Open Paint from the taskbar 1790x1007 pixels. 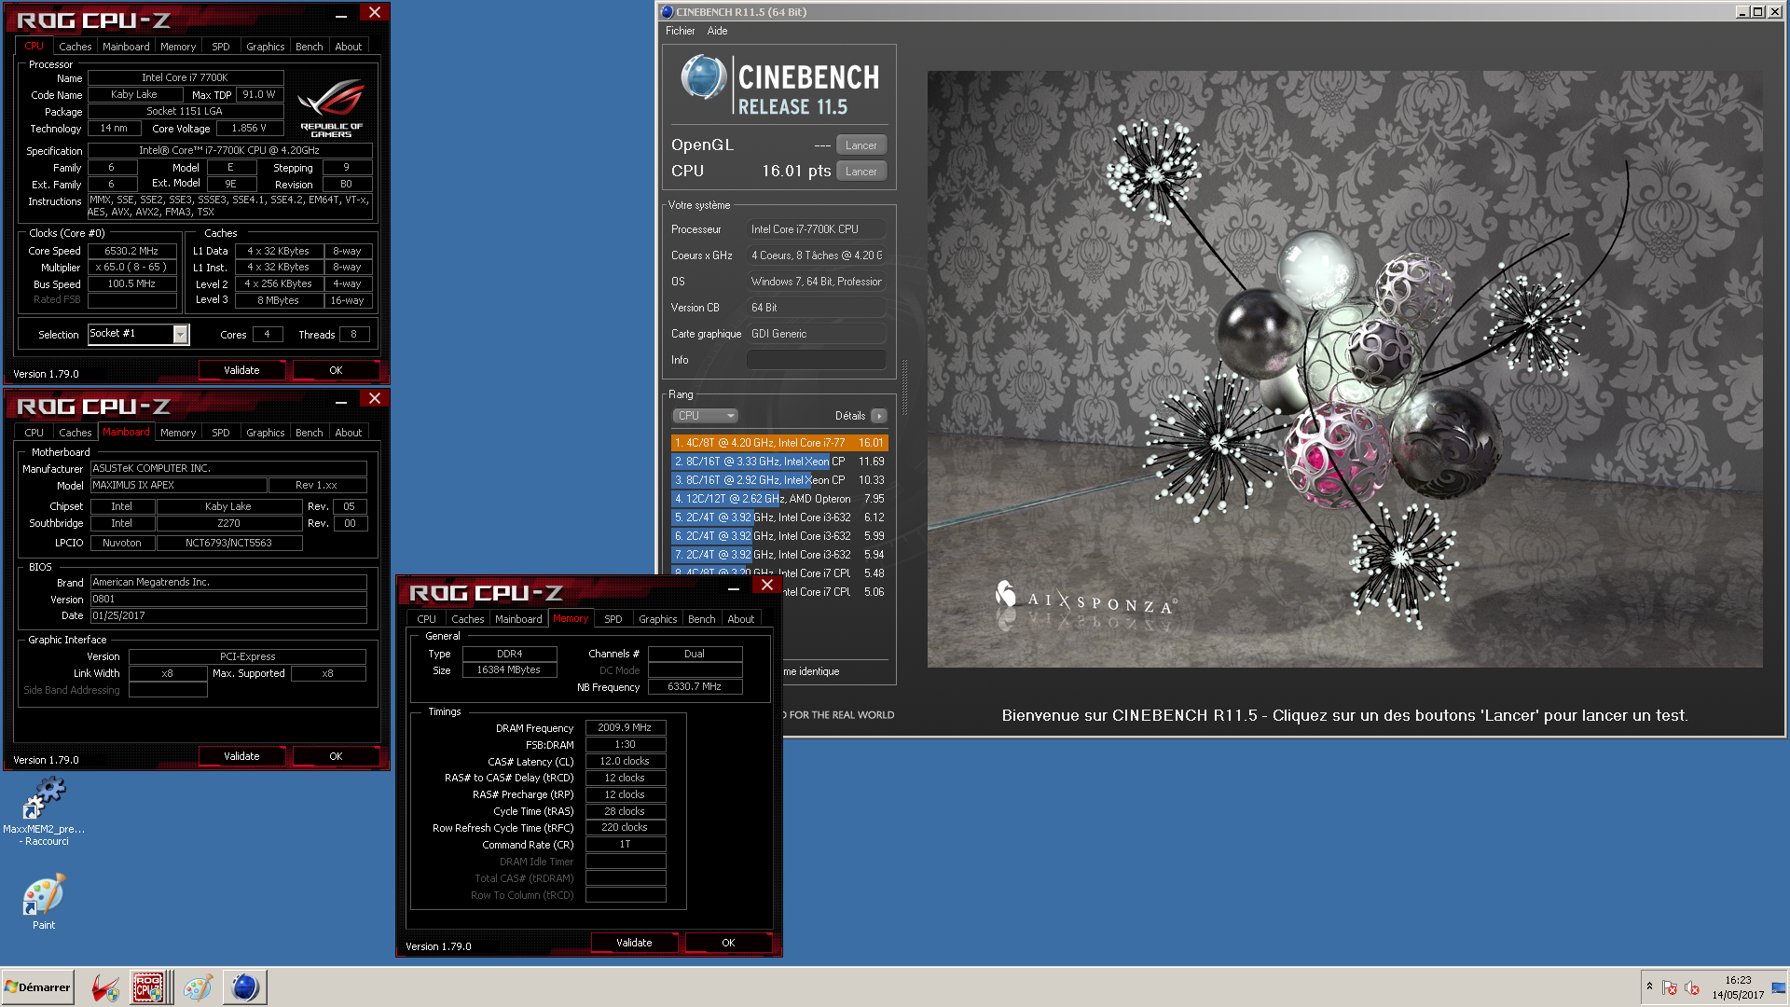[198, 987]
